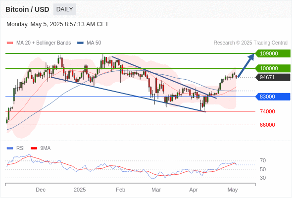The width and height of the screenshot is (292, 198).
Task: Click the 9MA red legend swatch
Action: tap(34, 148)
